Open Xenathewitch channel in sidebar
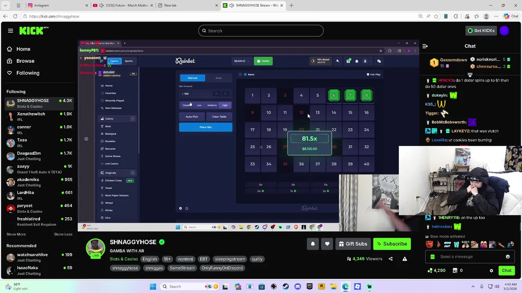522x293 pixels. [x=39, y=116]
